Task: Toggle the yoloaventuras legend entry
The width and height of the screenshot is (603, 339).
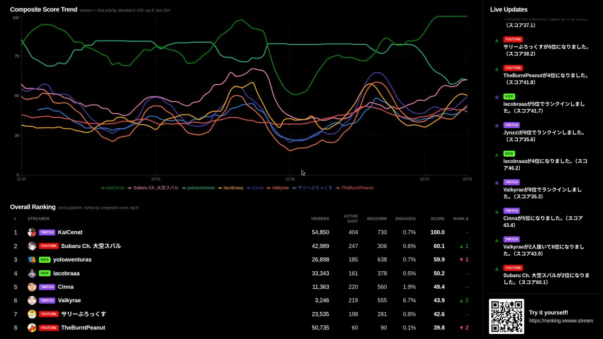Action: (198, 188)
